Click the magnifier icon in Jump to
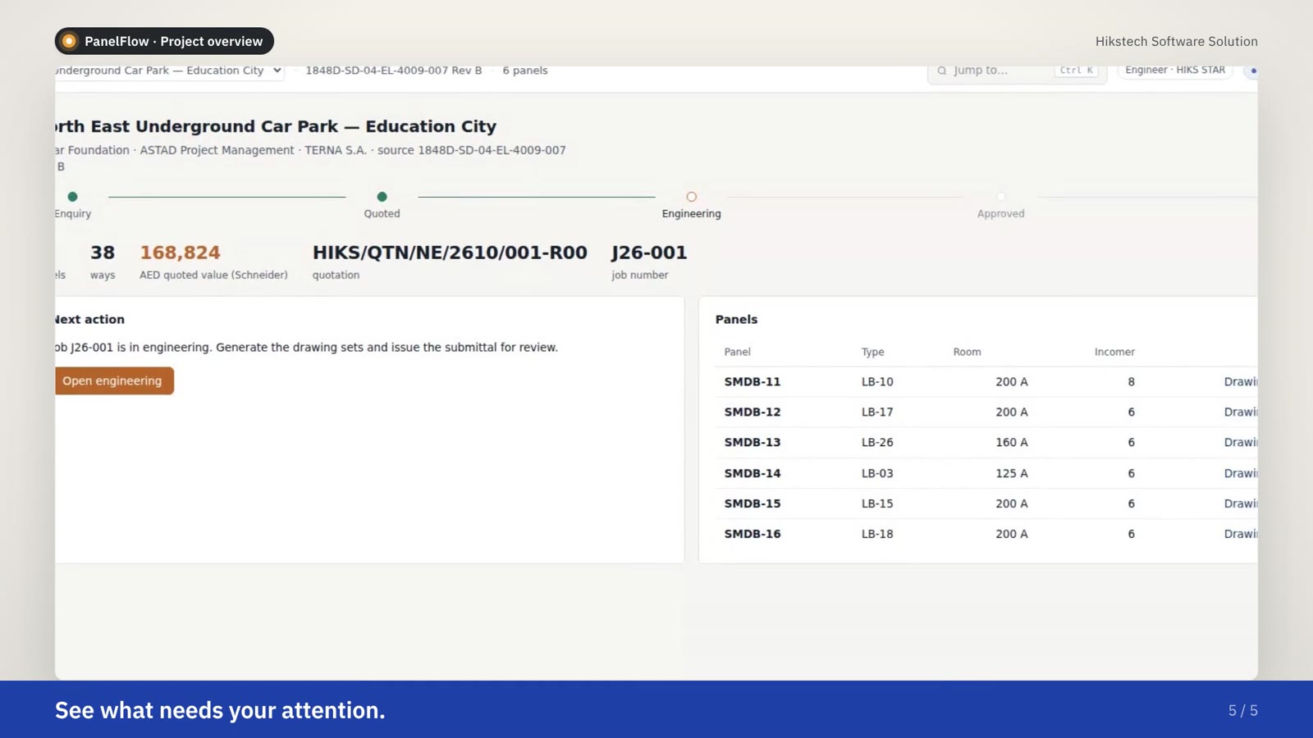Image resolution: width=1313 pixels, height=738 pixels. pos(942,71)
